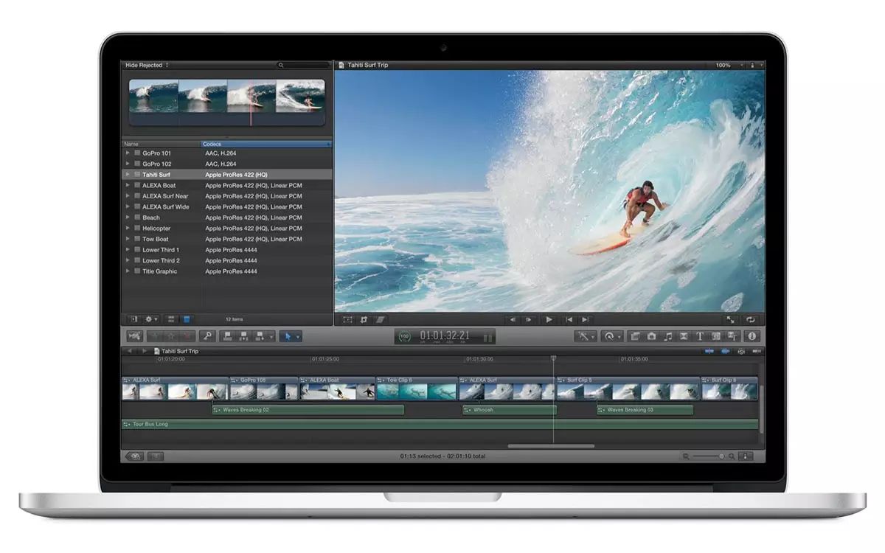Switch the browser to filmstrip view
Image resolution: width=885 pixels, height=553 pixels.
(x=171, y=319)
